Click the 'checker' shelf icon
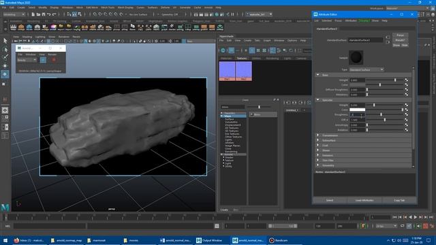This screenshot has width=436, height=245. pyautogui.click(x=172, y=27)
